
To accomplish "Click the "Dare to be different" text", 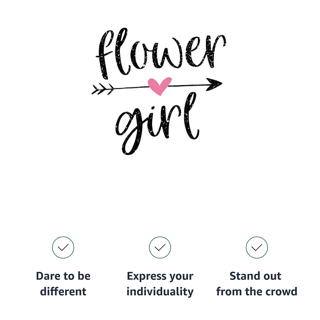I will click(x=63, y=284).
